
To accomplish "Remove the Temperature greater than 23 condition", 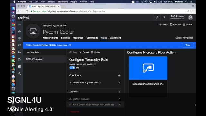I will [119, 82].
